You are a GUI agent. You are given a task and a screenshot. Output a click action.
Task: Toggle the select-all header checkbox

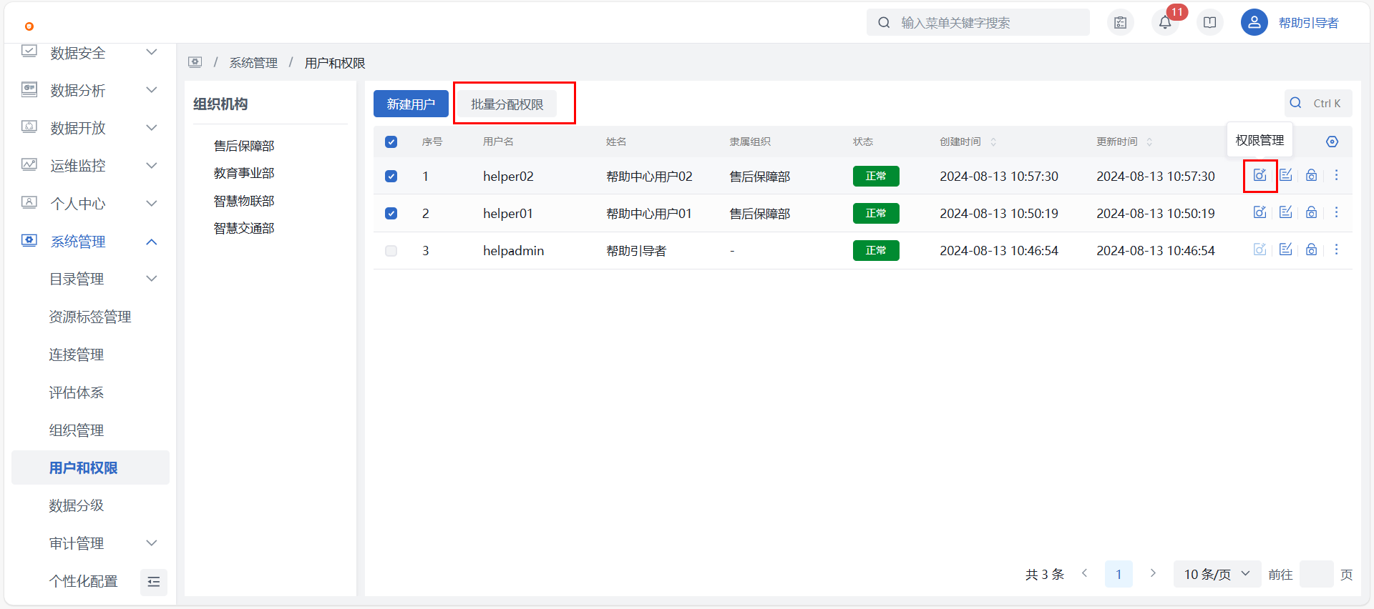tap(391, 142)
